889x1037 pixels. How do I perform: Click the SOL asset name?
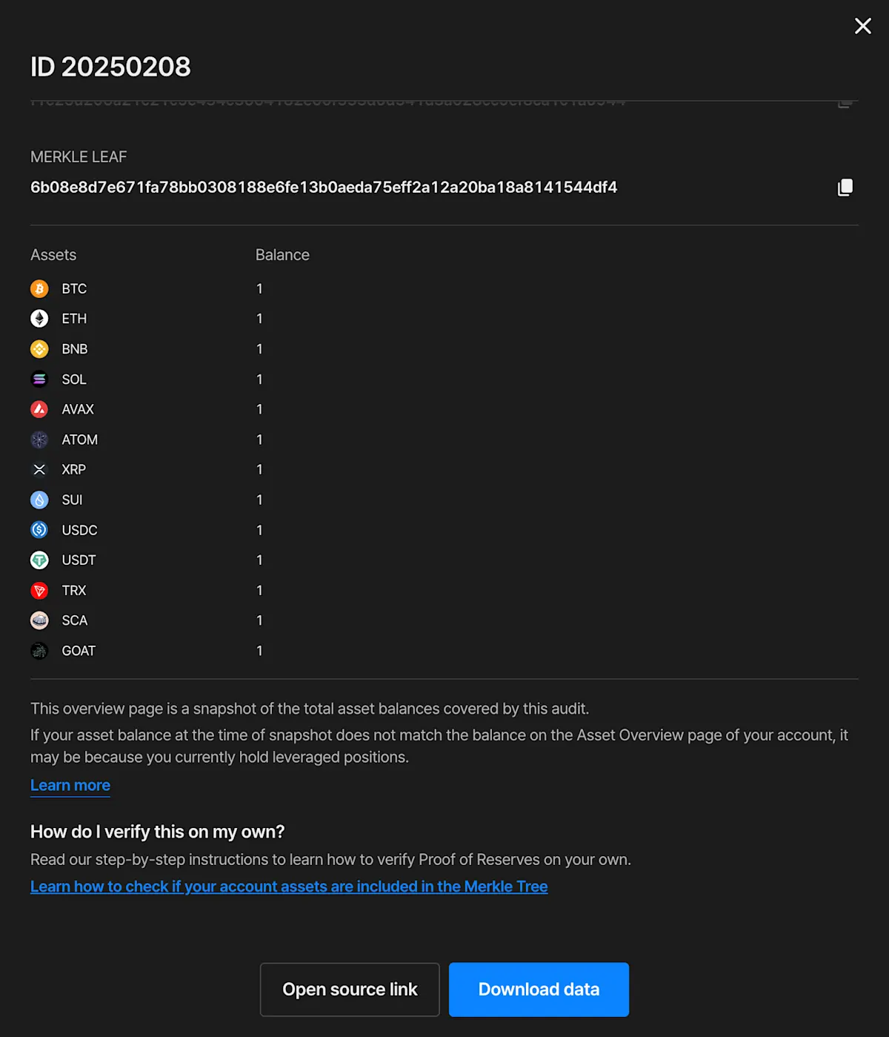pos(74,380)
